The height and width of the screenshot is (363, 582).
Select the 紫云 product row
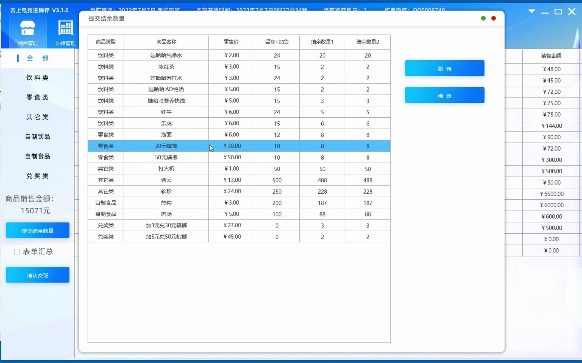(x=239, y=180)
